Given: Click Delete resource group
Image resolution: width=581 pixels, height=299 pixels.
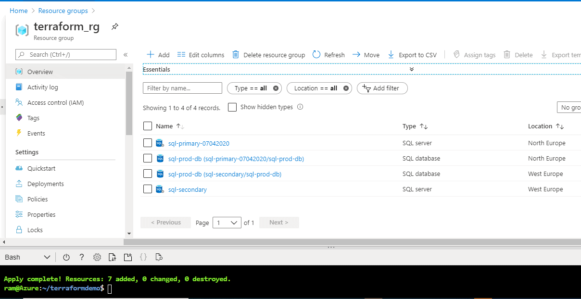Looking at the screenshot, I should tap(268, 55).
